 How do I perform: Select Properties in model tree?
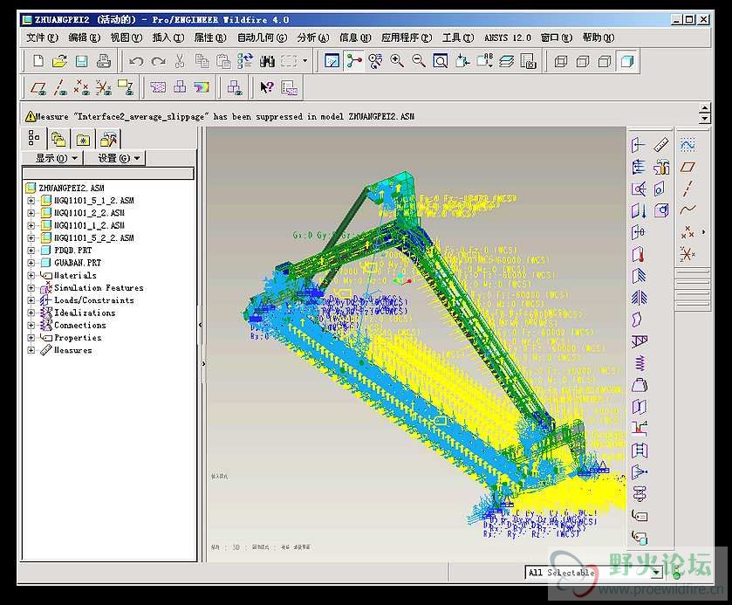point(78,337)
